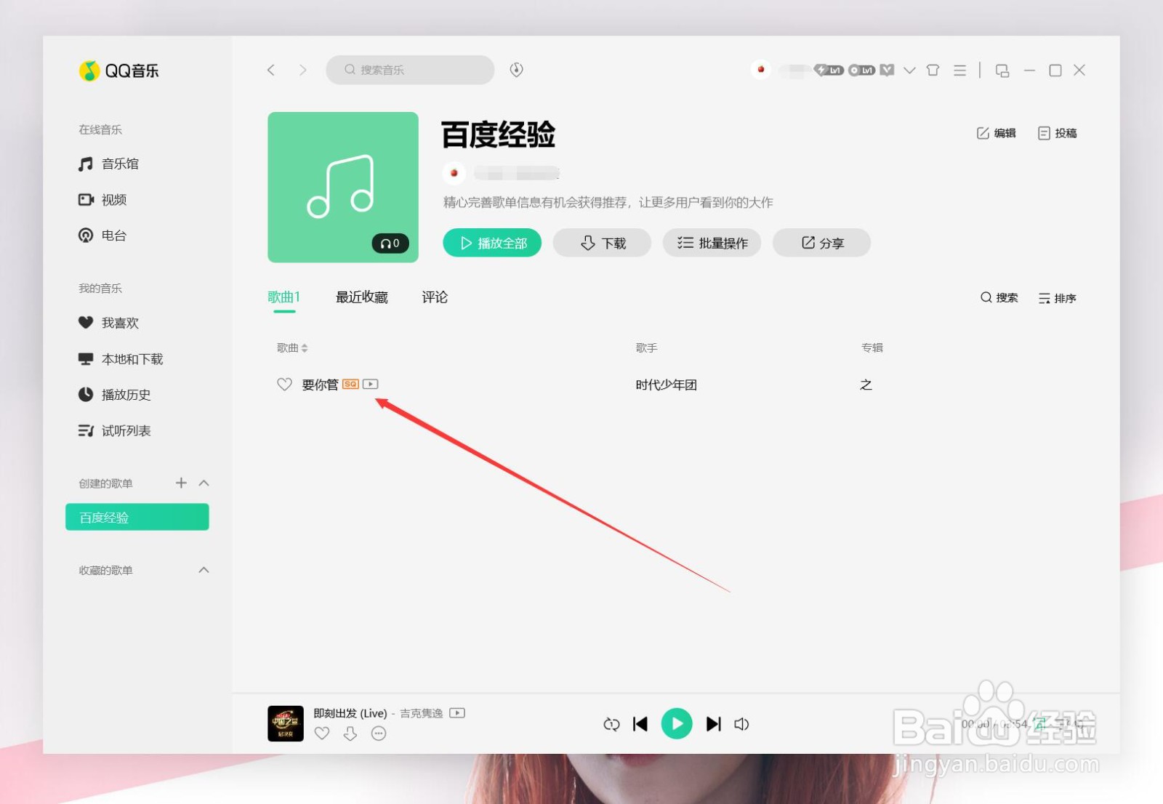The width and height of the screenshot is (1163, 804).
Task: Add a new playlist with plus icon
Action: point(181,483)
